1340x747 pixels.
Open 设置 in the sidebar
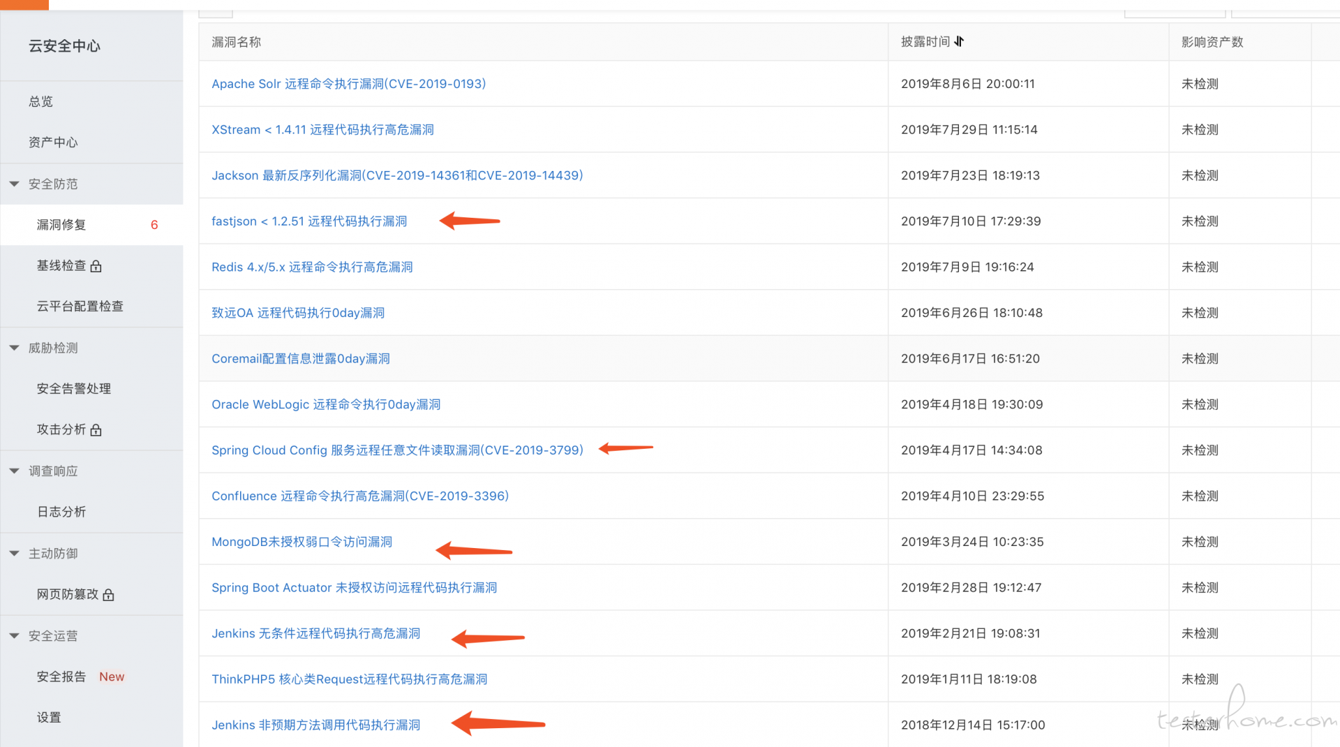click(49, 718)
